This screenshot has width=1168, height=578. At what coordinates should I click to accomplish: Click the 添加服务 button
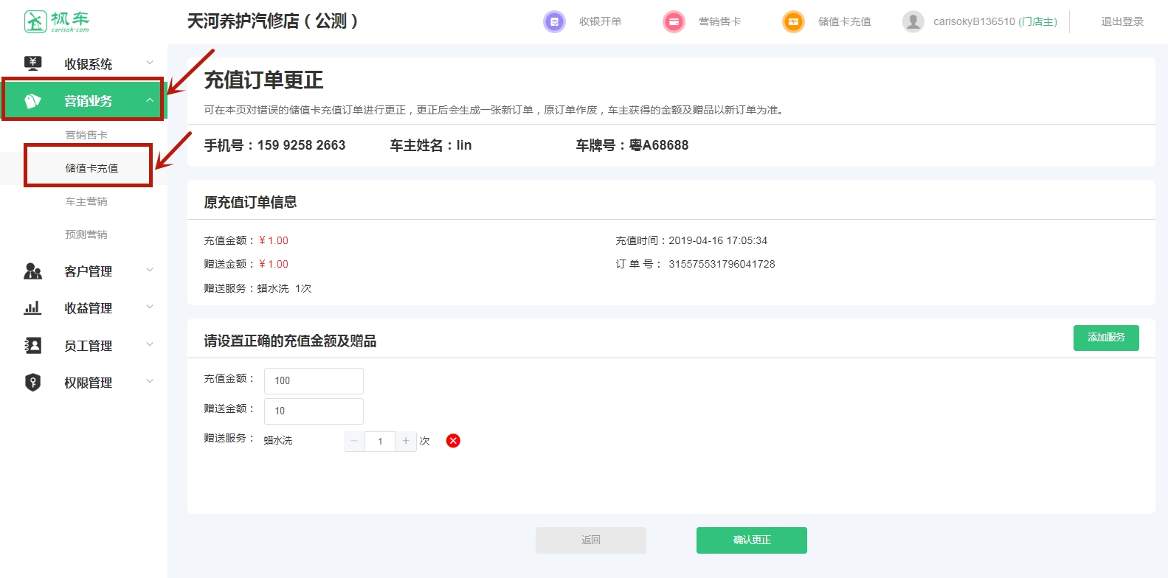coord(1105,338)
